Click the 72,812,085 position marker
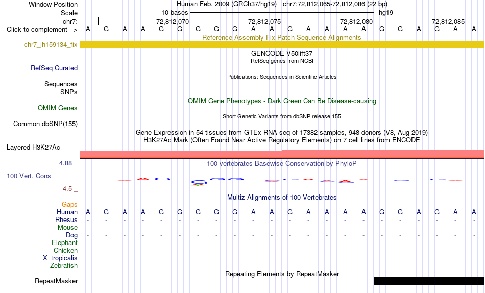485x293 pixels. 448,21
